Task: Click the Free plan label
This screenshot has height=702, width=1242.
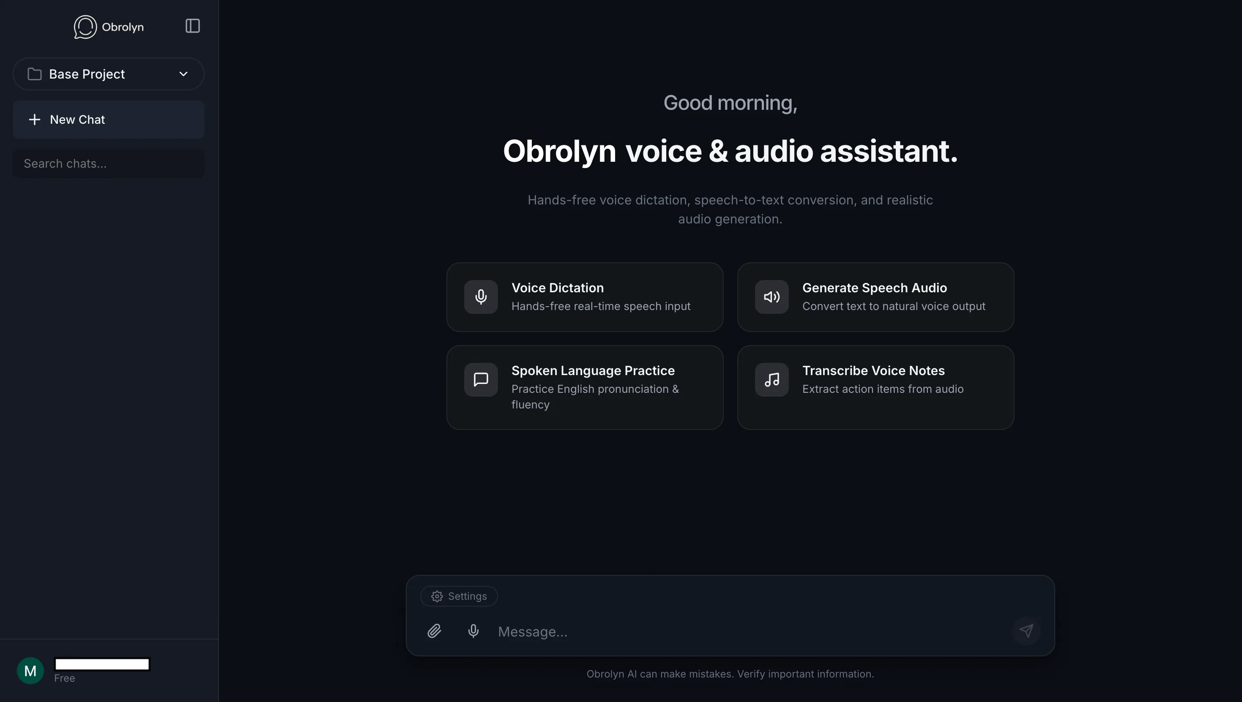Action: 65,678
